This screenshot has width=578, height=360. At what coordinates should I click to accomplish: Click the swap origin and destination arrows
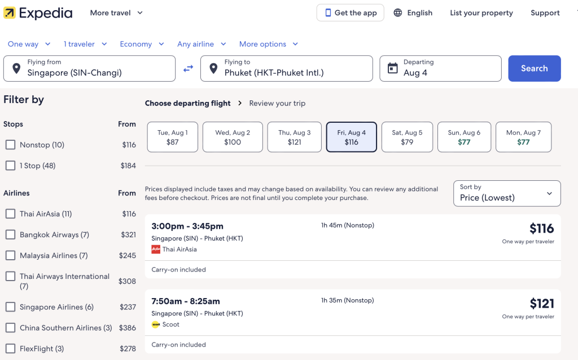coord(188,69)
